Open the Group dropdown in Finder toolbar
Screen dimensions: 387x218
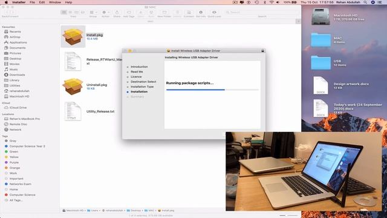click(93, 12)
